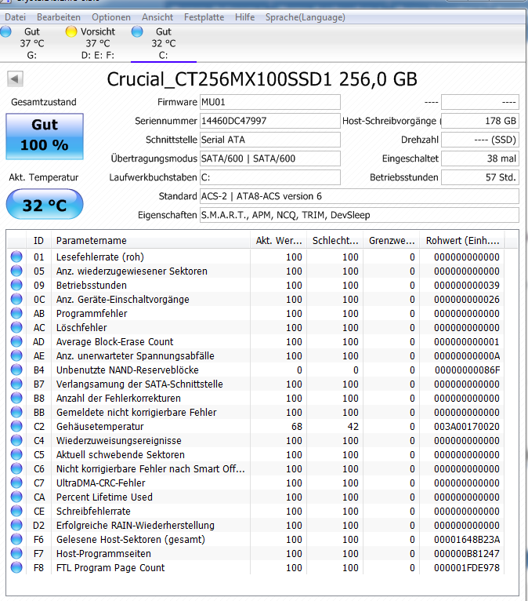
Task: Click Betriebsstunden value 57 Std.
Action: click(x=479, y=177)
